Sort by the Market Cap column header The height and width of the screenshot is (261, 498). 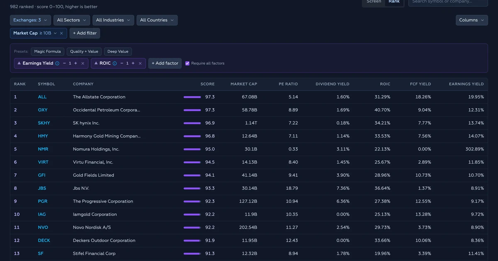[244, 84]
